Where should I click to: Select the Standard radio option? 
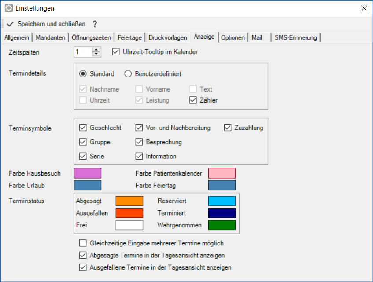click(83, 74)
